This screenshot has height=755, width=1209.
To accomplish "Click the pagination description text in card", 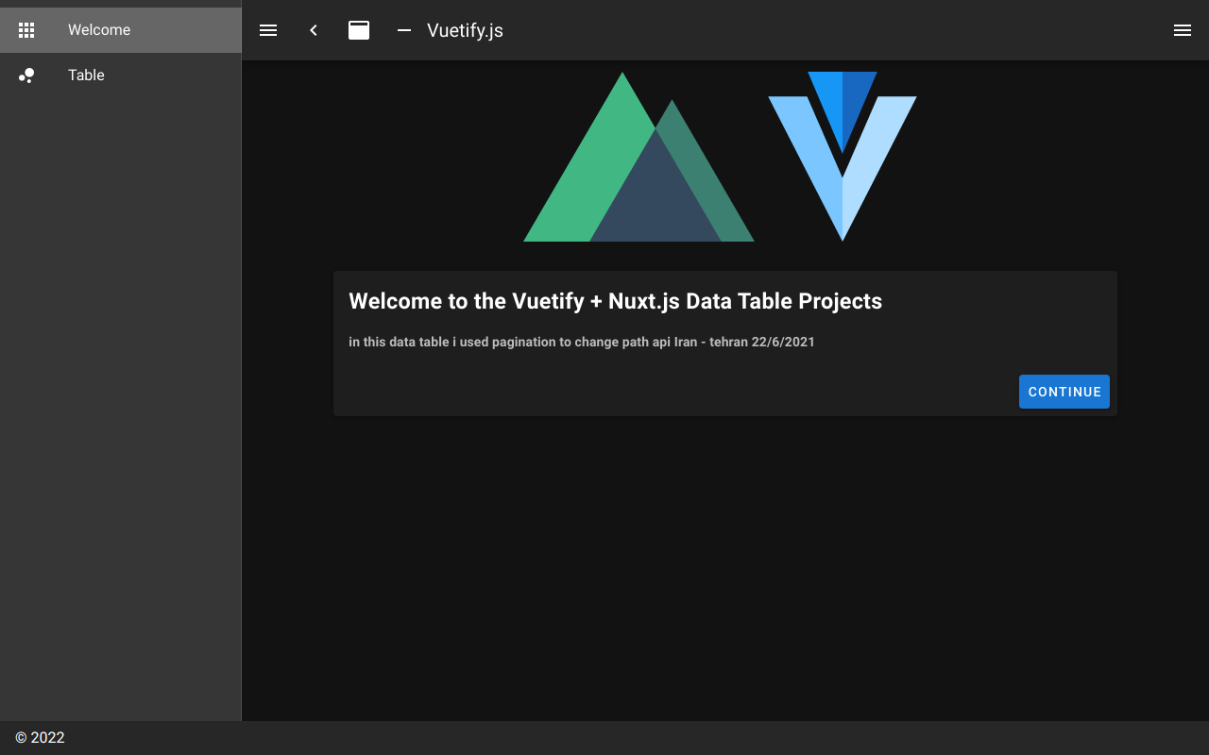I will (x=581, y=342).
